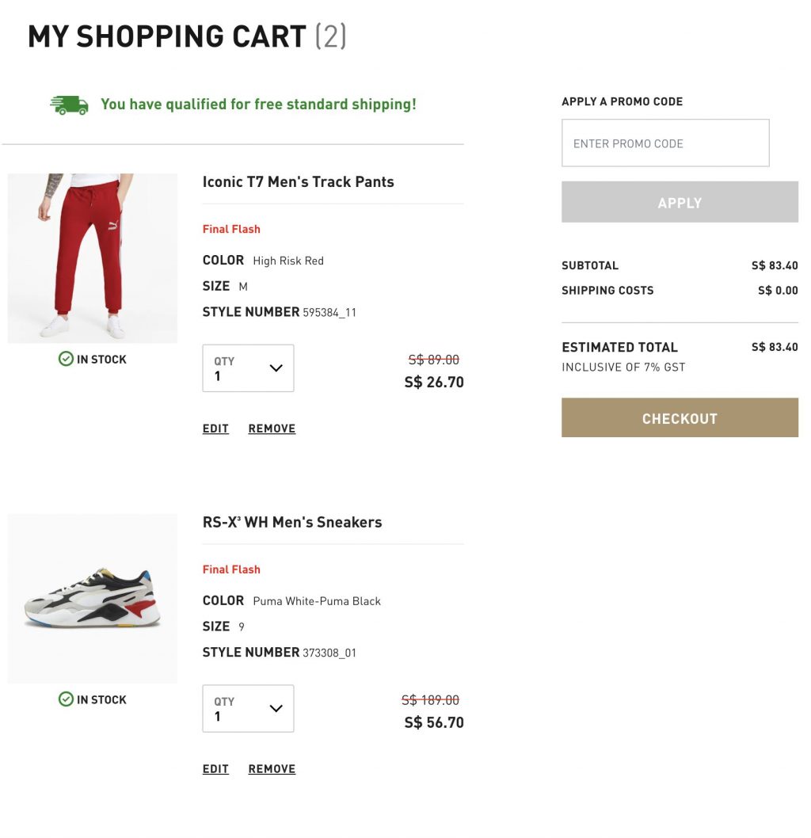Click the free standard shipping message
The width and height of the screenshot is (811, 838).
point(258,105)
